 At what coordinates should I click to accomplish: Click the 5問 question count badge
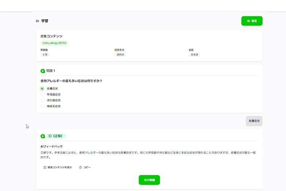tap(45, 55)
